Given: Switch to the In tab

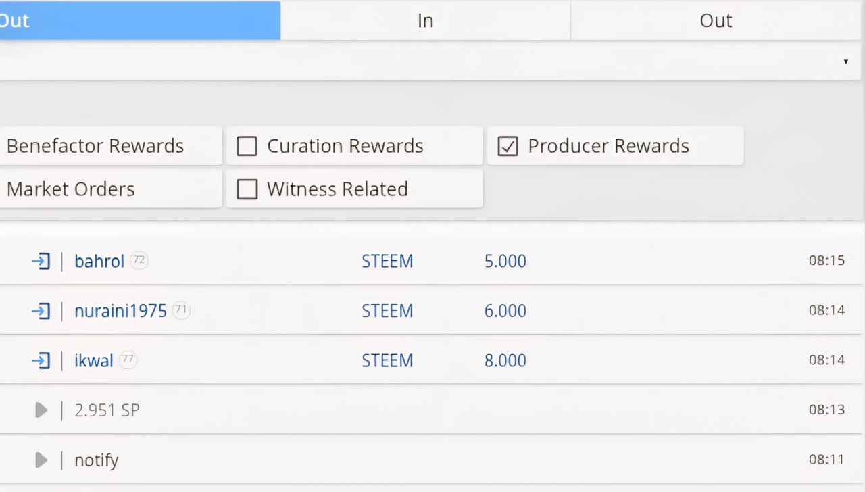Looking at the screenshot, I should pyautogui.click(x=425, y=20).
